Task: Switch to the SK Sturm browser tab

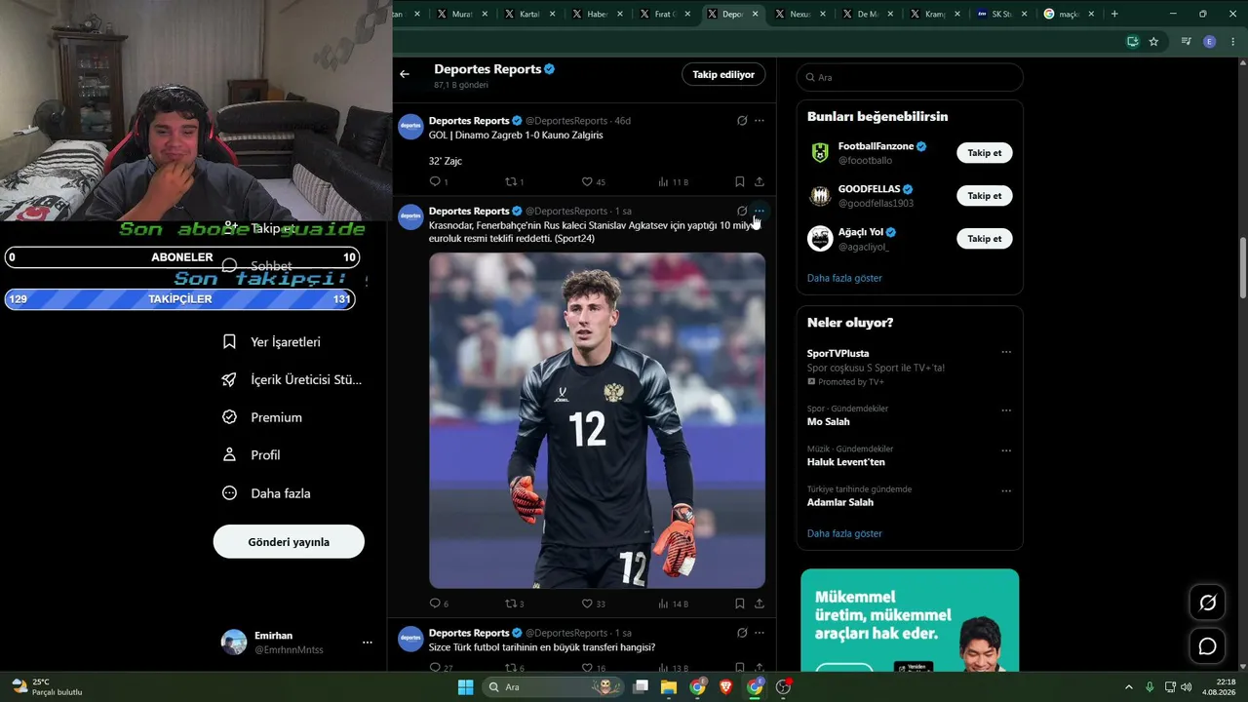Action: pyautogui.click(x=1000, y=14)
